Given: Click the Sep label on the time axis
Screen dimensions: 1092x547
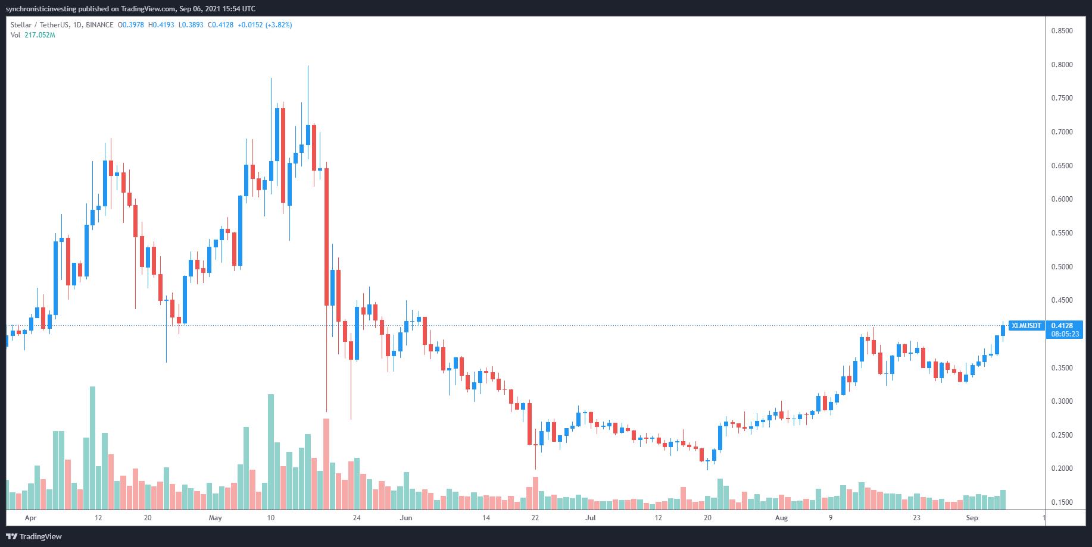Looking at the screenshot, I should point(972,518).
